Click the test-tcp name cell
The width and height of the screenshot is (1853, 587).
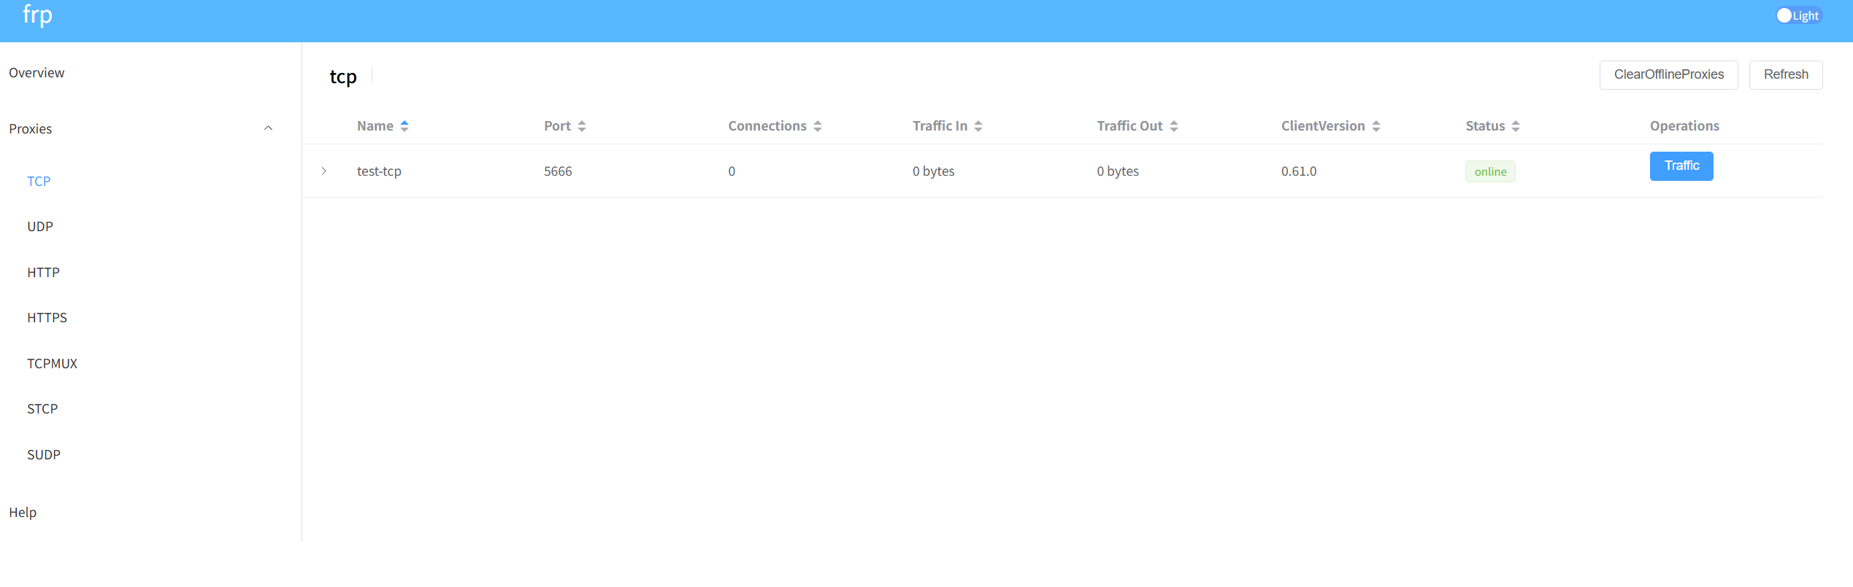379,171
